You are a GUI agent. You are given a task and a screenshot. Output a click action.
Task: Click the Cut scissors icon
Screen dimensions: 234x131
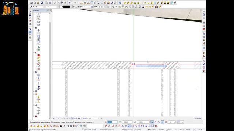55,3
